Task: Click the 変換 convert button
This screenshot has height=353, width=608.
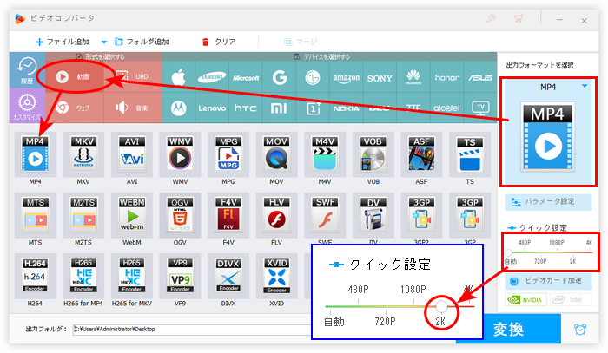Action: pos(508,329)
